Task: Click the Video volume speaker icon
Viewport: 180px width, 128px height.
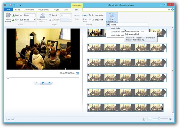Action: tap(8, 15)
